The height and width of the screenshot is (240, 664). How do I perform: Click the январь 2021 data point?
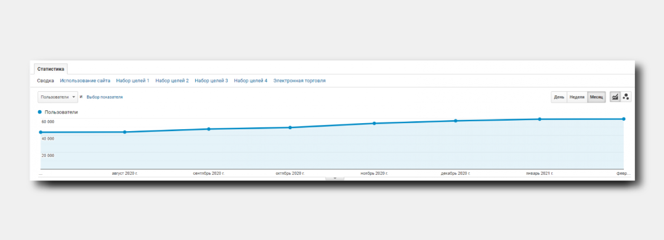coord(540,119)
